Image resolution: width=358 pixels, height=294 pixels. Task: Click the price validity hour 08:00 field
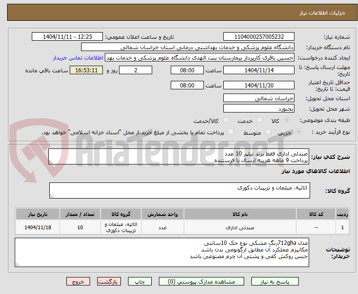tap(187, 86)
